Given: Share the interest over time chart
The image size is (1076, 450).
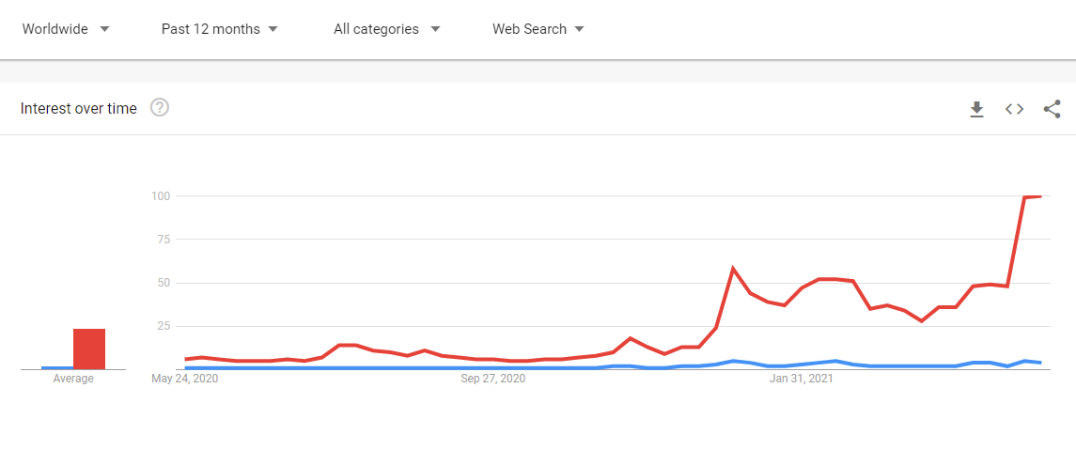Looking at the screenshot, I should click(x=1052, y=109).
